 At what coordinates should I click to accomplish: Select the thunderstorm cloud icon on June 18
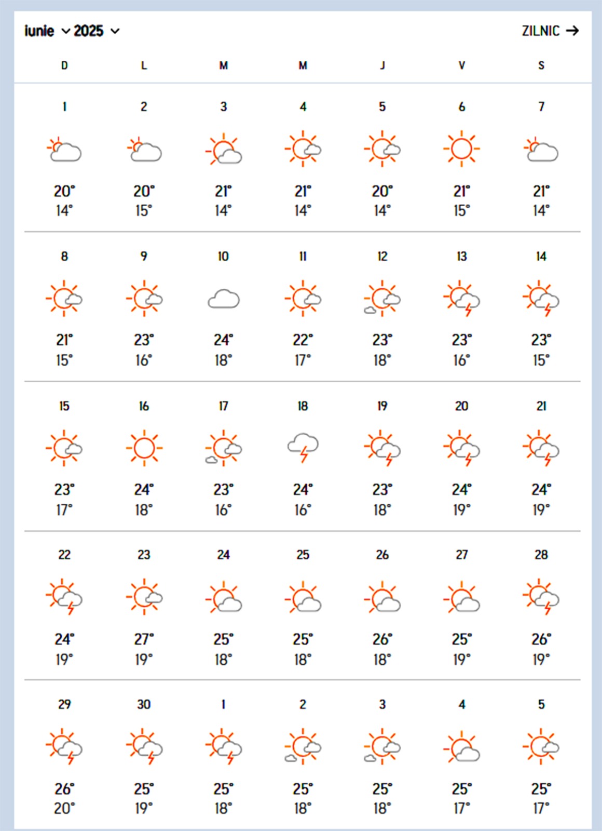click(x=303, y=447)
